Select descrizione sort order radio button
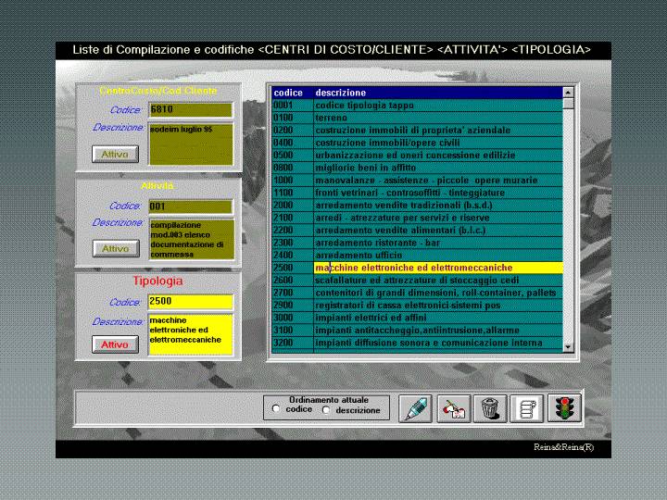667x500 pixels. point(325,409)
